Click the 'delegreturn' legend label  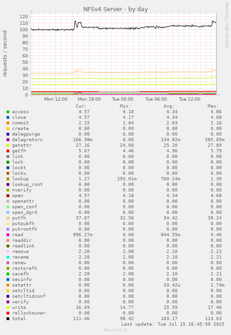27,140
